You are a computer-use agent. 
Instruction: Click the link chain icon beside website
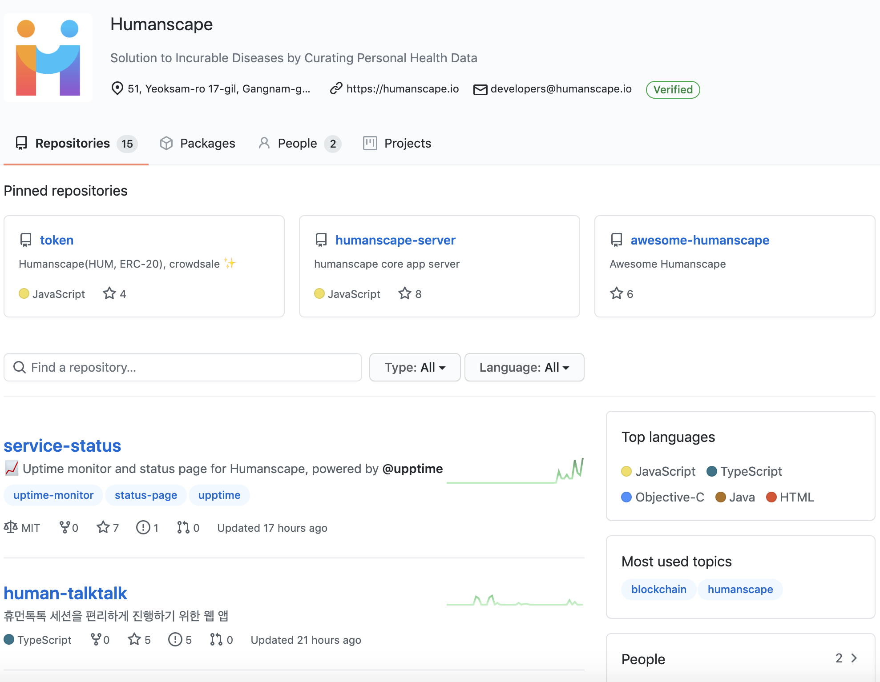pos(336,88)
